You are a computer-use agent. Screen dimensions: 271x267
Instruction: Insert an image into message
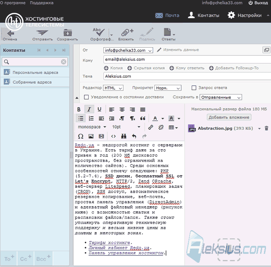tap(91, 136)
